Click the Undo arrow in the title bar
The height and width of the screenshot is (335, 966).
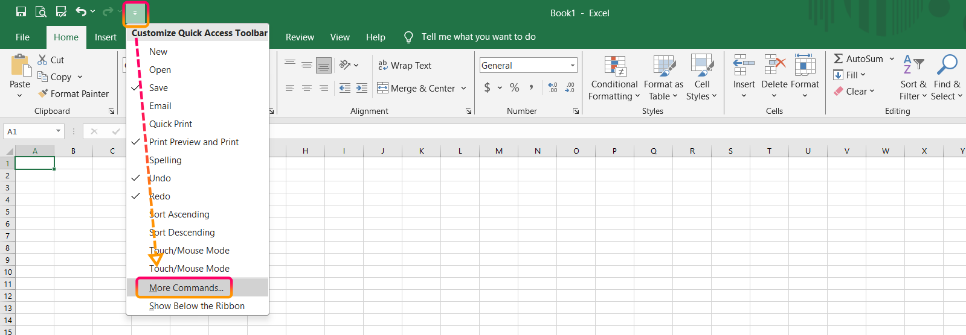[81, 11]
